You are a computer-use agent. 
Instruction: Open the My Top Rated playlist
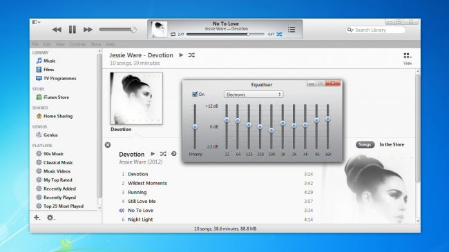pyautogui.click(x=54, y=180)
